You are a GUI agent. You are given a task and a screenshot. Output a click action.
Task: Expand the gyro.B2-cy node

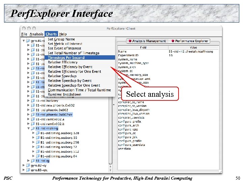pyautogui.click(x=24, y=165)
